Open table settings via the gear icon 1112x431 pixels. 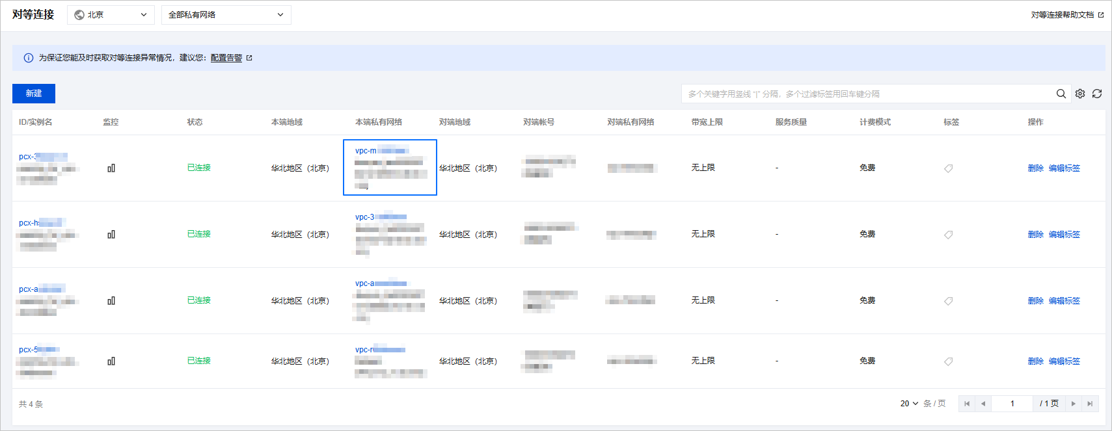(x=1080, y=94)
